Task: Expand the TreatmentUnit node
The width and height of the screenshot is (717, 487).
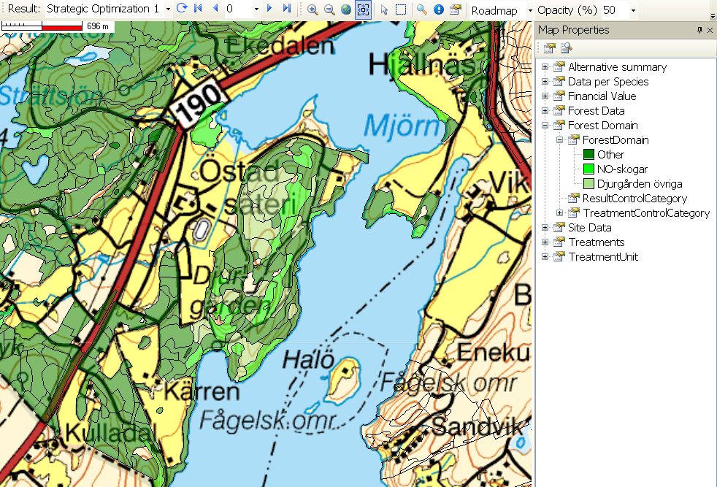Action: pyautogui.click(x=545, y=257)
